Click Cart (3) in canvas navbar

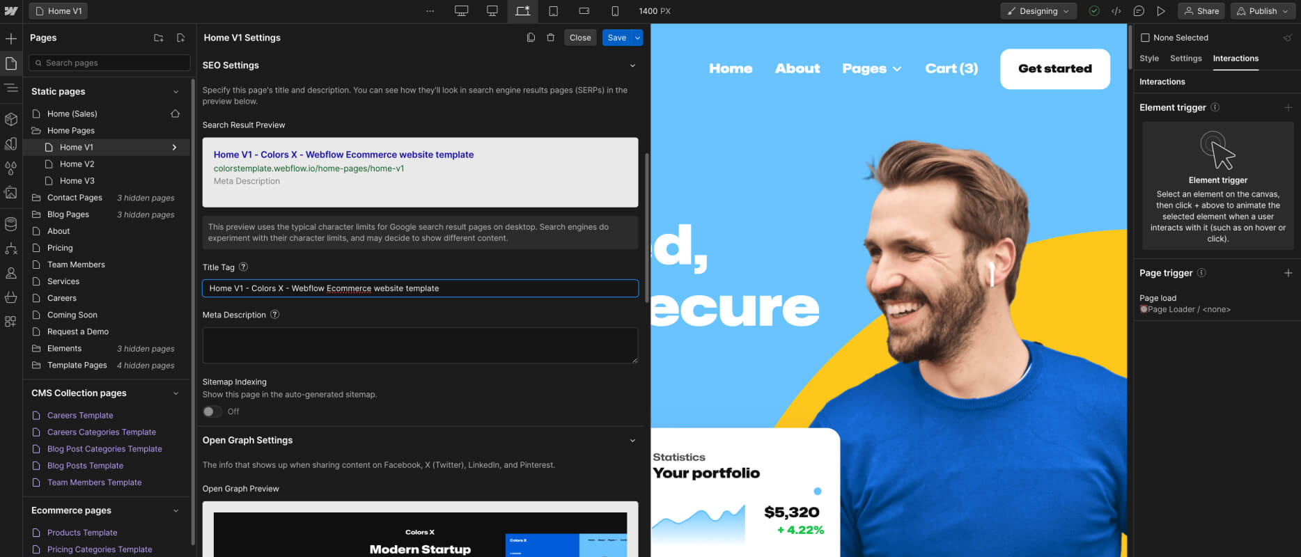[951, 68]
